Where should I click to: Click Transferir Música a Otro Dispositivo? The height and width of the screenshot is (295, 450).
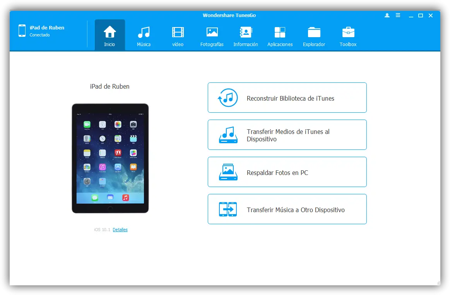[287, 209]
